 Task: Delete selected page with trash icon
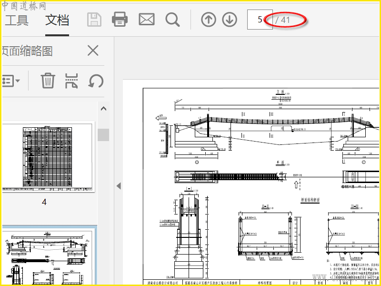tap(48, 81)
